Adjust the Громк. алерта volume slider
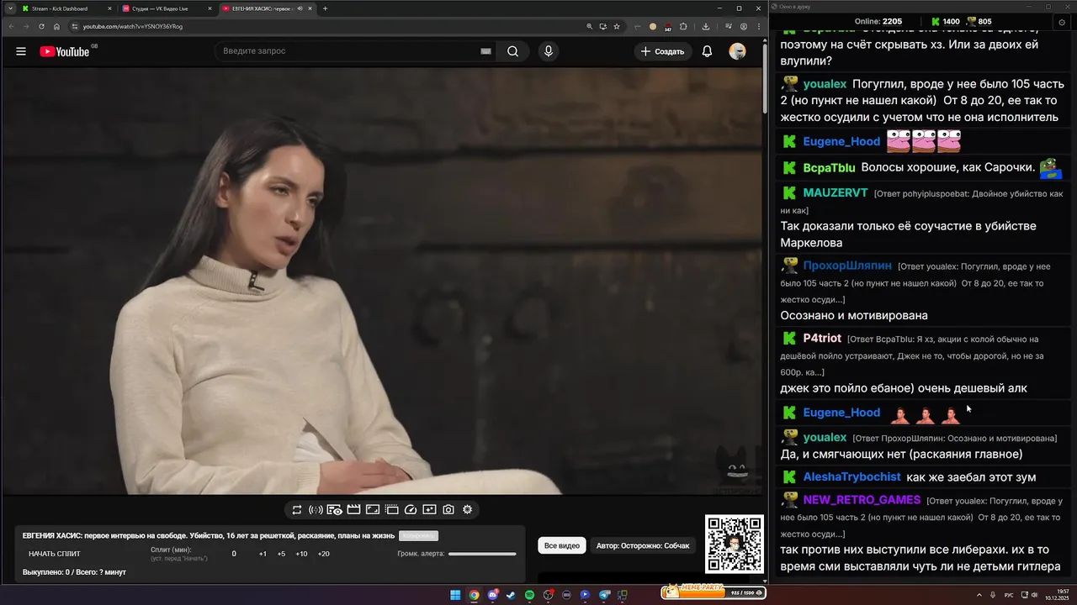Viewport: 1077px width, 605px height. click(482, 554)
